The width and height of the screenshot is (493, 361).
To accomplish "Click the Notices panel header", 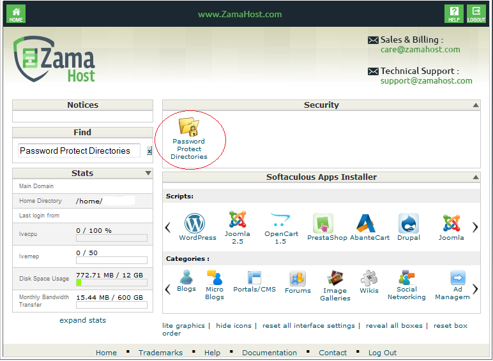I will tap(82, 105).
